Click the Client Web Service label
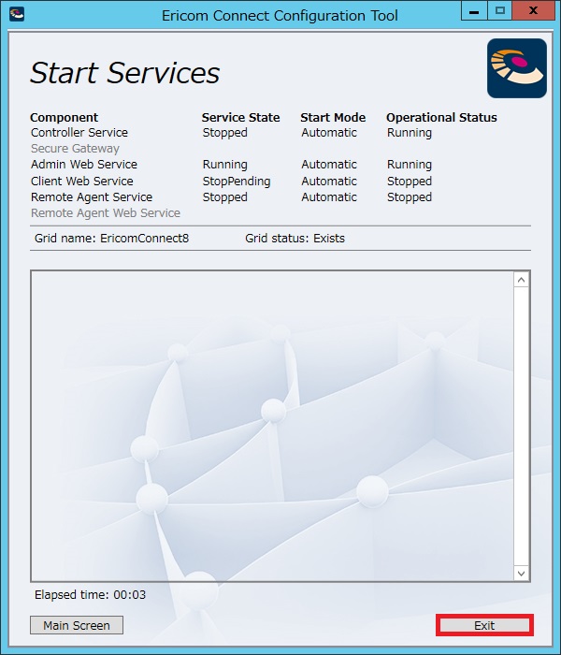Image resolution: width=561 pixels, height=655 pixels. click(x=82, y=182)
